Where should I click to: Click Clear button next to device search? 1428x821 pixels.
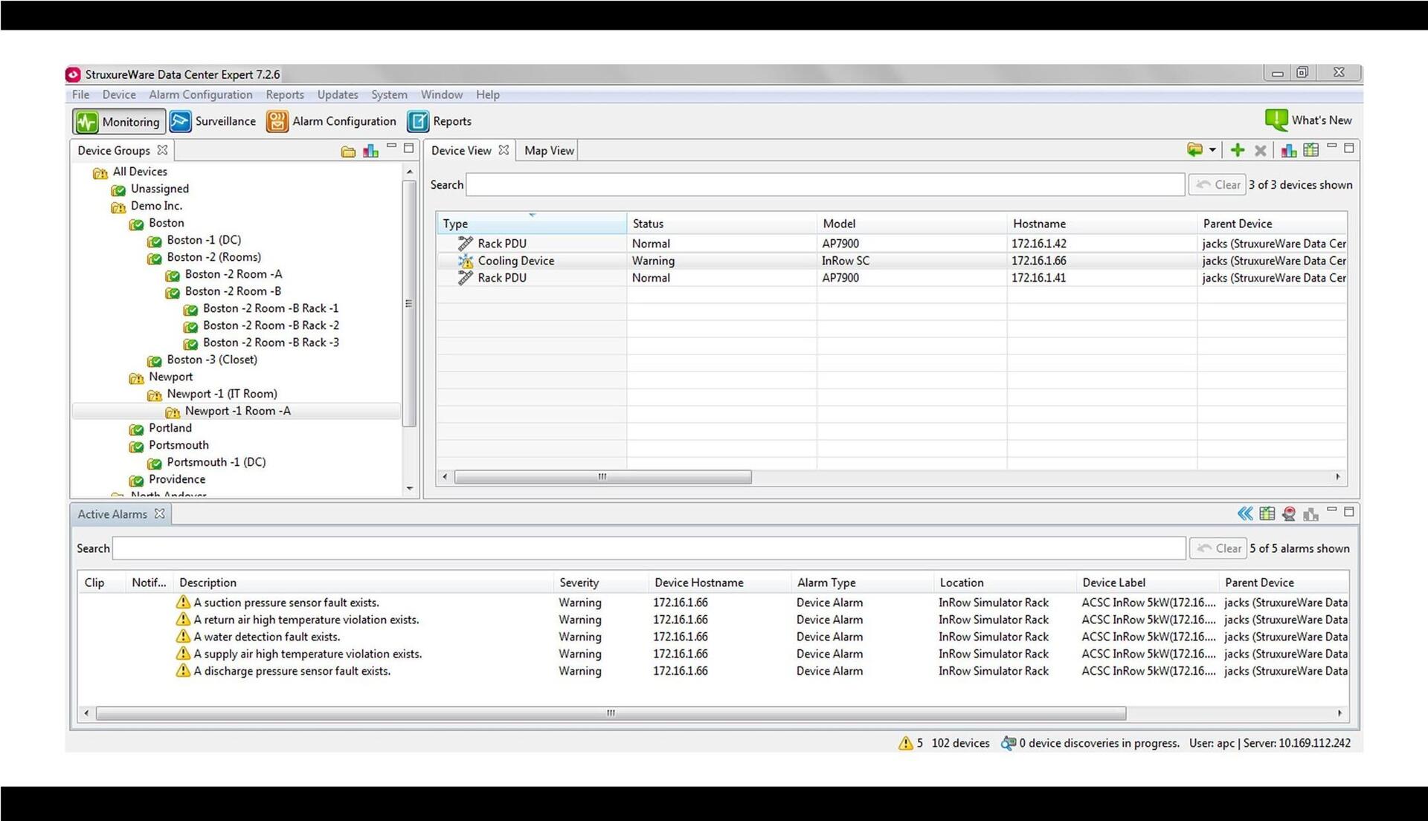(1218, 185)
